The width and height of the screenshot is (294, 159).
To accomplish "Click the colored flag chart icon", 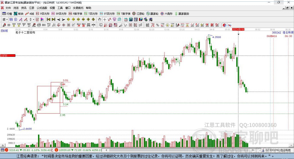I will coord(42,20).
